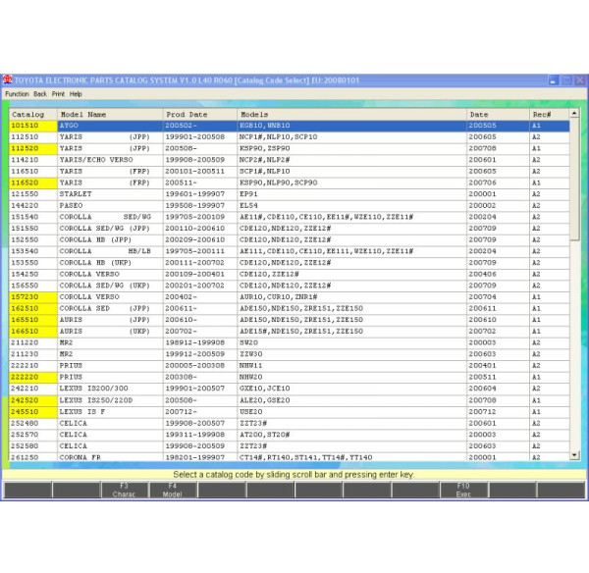Click scrollbar down arrow in catalog list

tap(575, 455)
